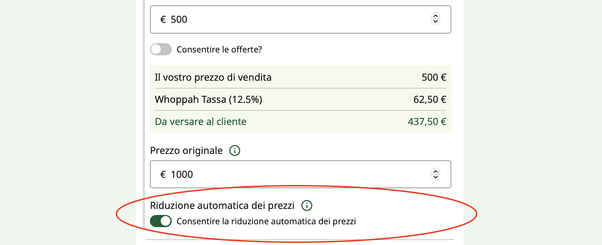Focus the Prezzo originale field showing 1000

[x=301, y=174]
